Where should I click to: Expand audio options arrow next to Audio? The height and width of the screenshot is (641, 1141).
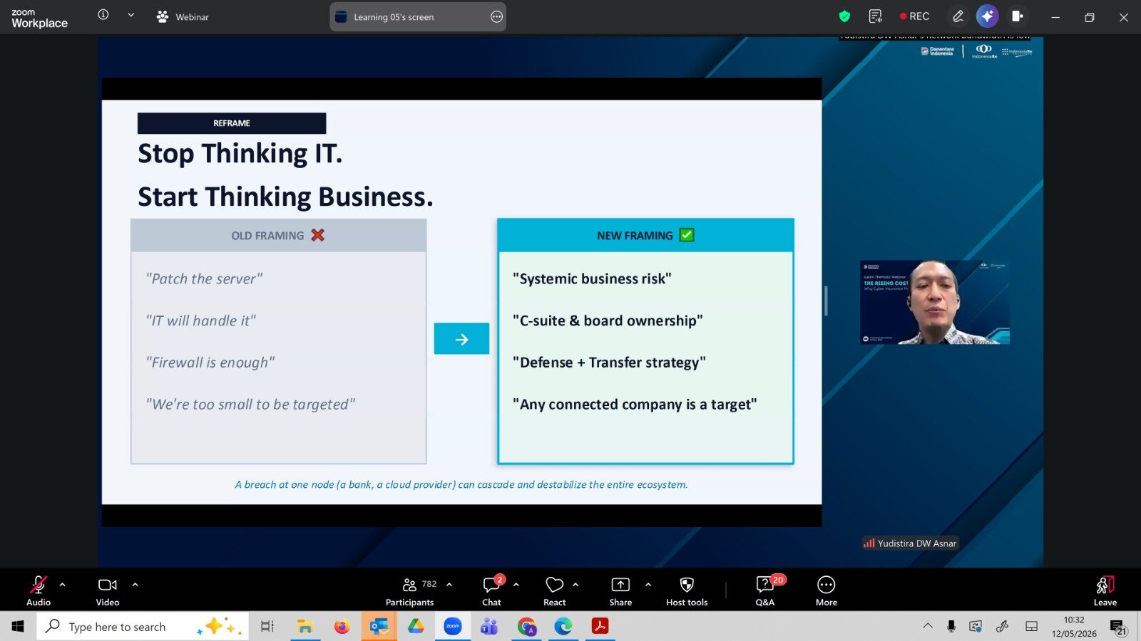(x=63, y=585)
